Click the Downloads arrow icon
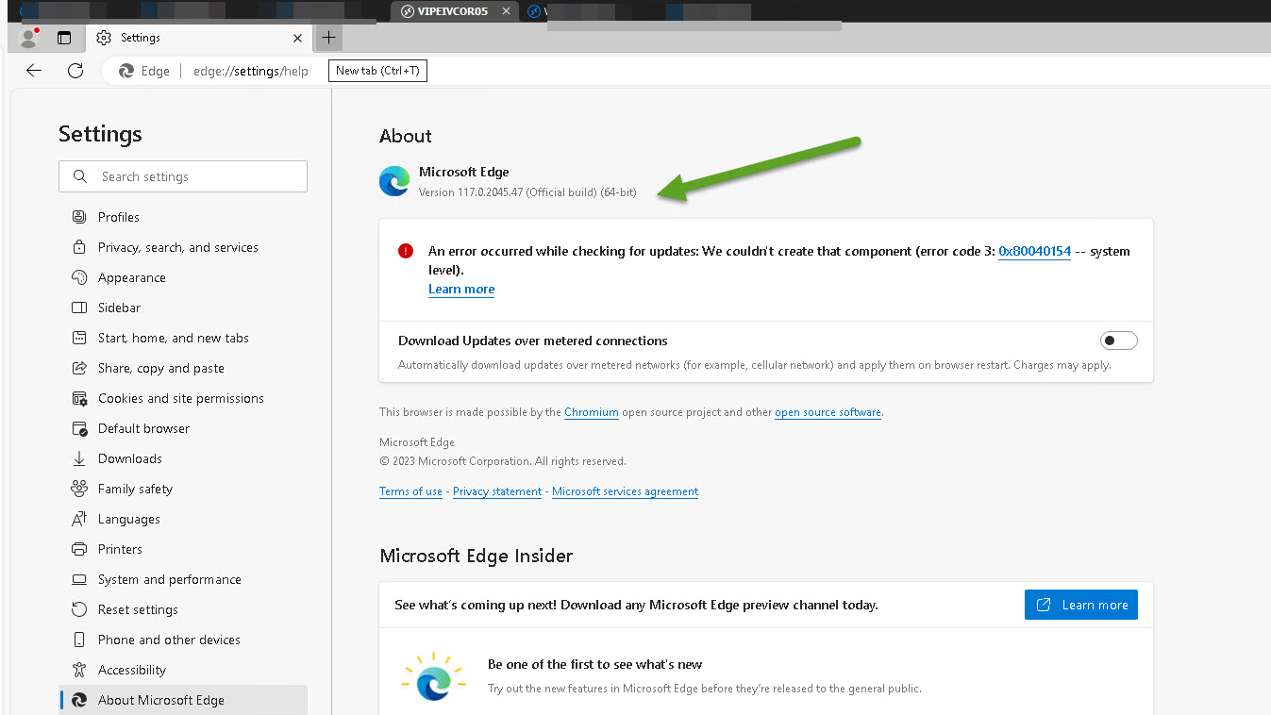This screenshot has width=1271, height=715. pos(79,458)
